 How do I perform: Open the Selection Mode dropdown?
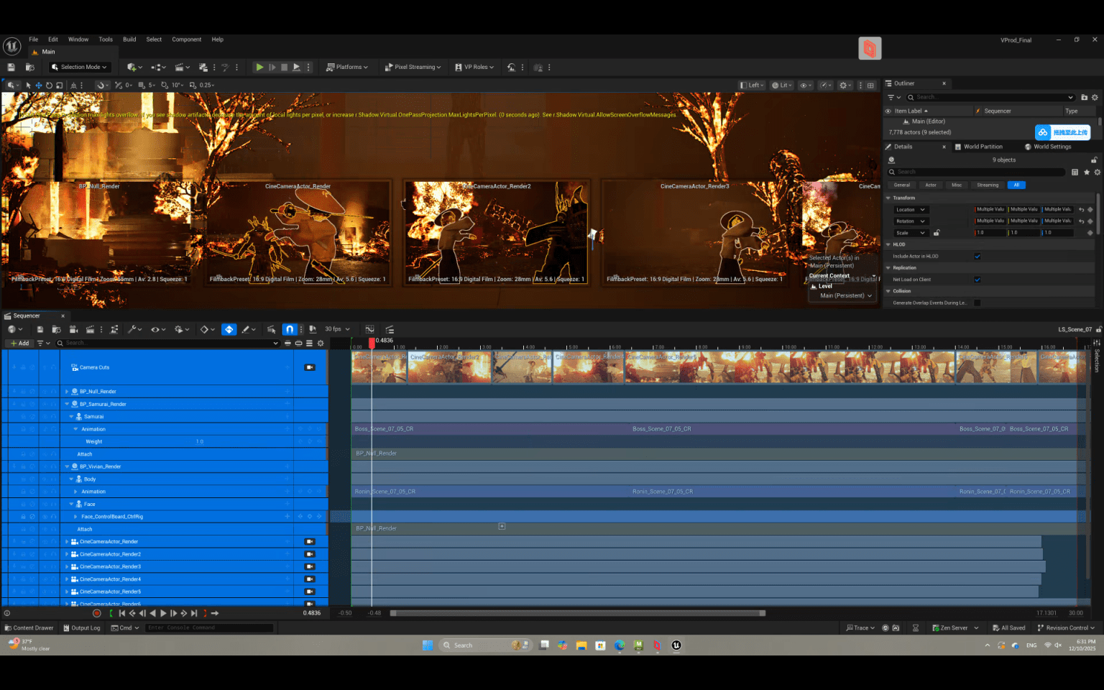[79, 67]
